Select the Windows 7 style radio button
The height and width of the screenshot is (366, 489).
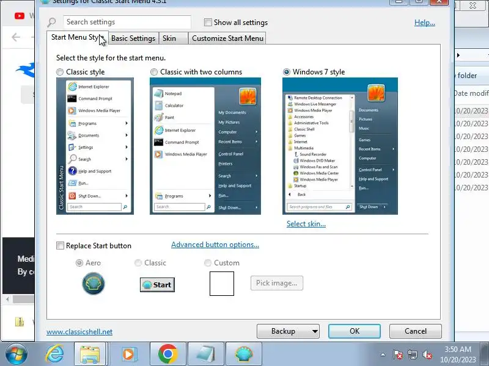pos(286,72)
